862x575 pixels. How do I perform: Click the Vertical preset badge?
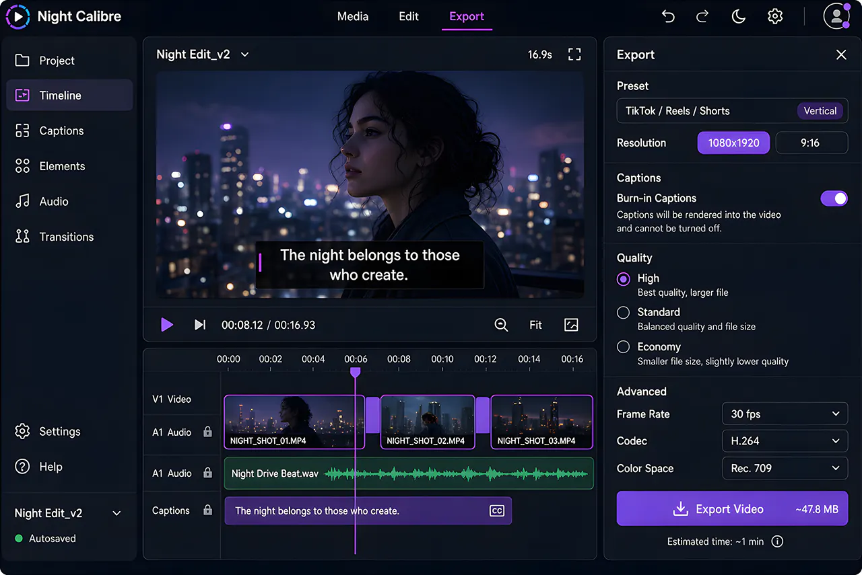point(820,111)
